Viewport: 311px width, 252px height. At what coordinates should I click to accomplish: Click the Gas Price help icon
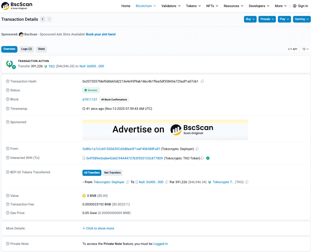(x=8, y=213)
